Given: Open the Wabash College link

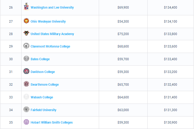Looking at the screenshot, I should [x=42, y=97].
